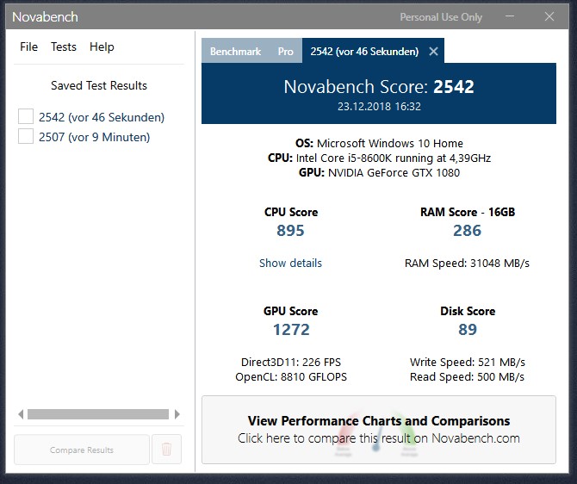This screenshot has height=484, width=577.
Task: Minimize the Novabench window
Action: click(x=510, y=16)
